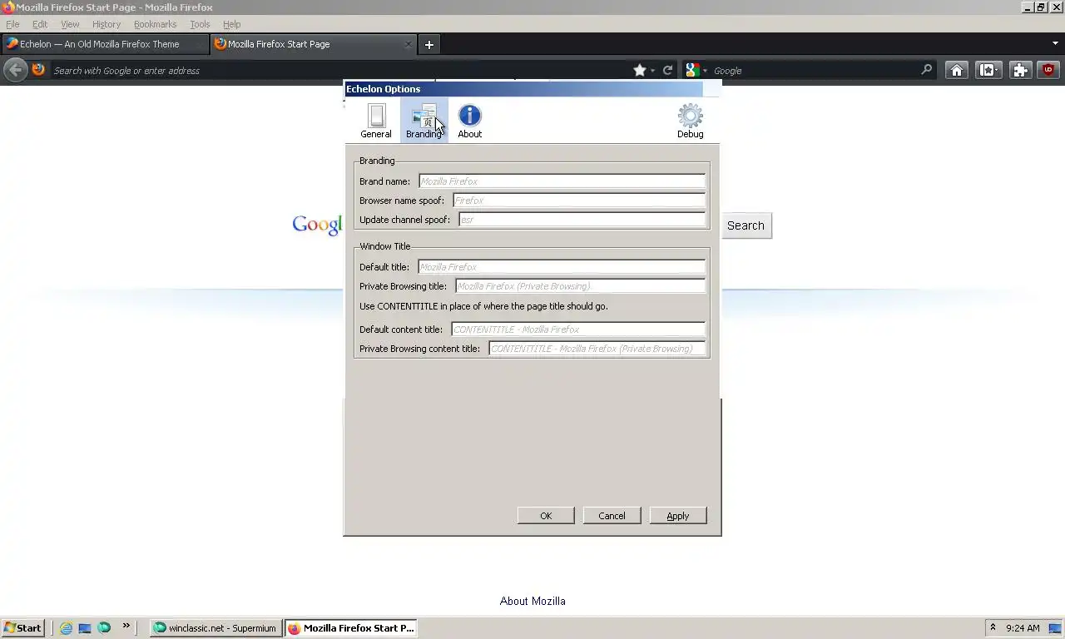1065x639 pixels.
Task: Click the Brand name field
Action: point(562,181)
